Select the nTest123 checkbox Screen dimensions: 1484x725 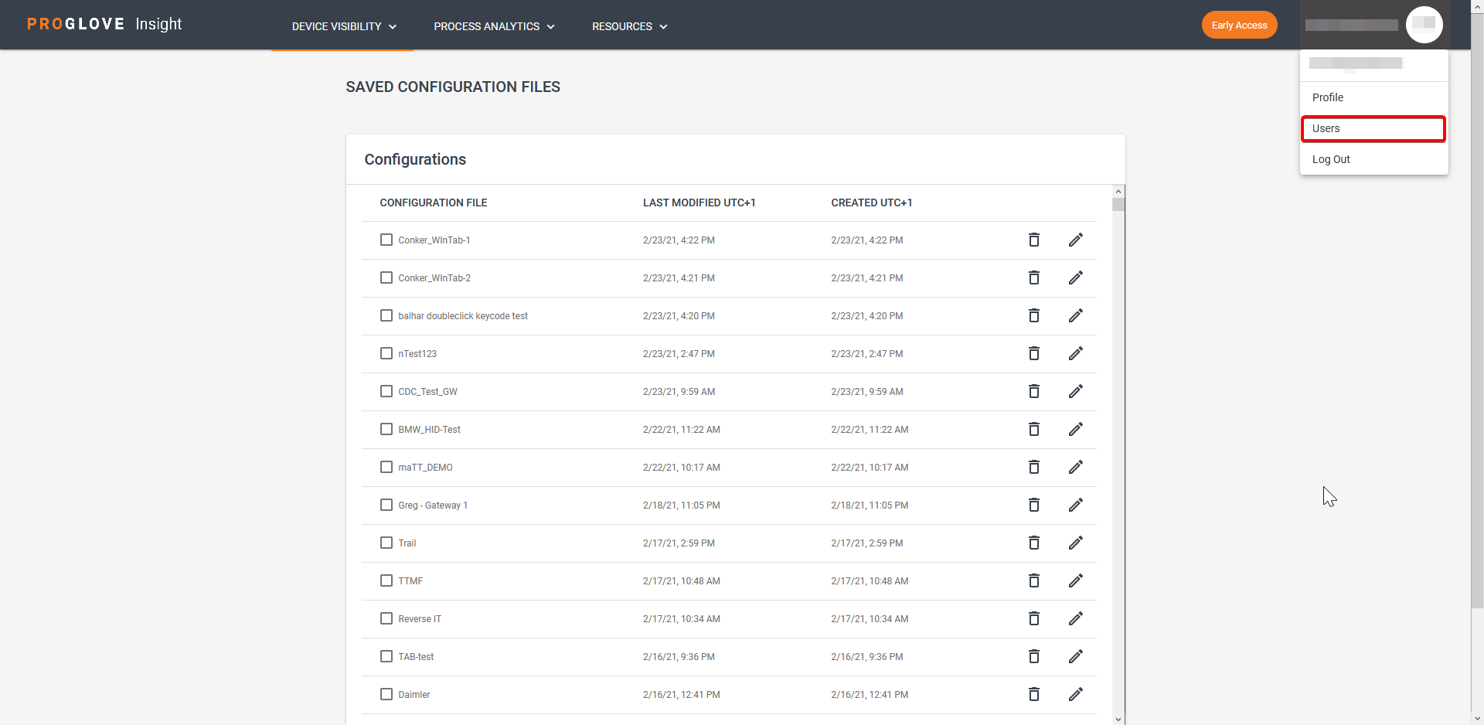(386, 353)
